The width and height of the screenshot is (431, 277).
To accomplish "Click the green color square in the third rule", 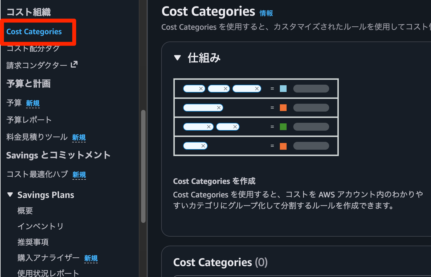I will [283, 126].
